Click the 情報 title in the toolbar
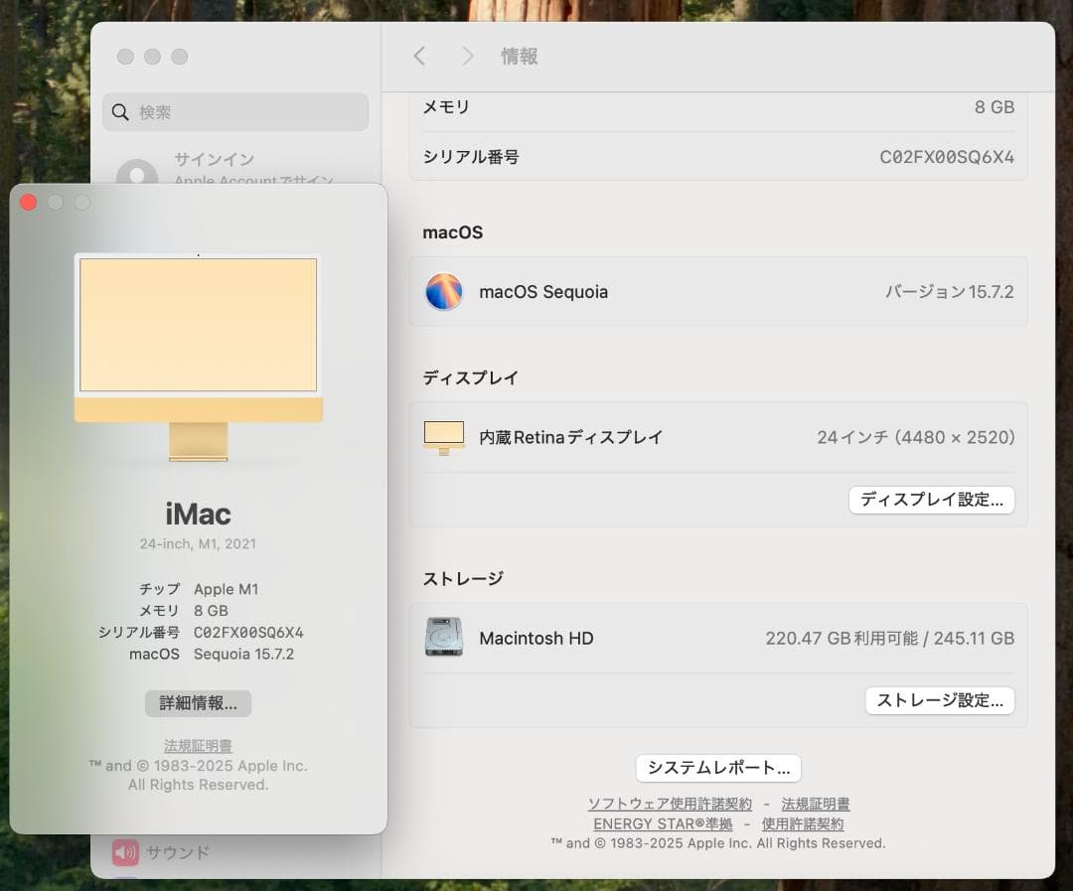Screen dimensions: 1073x891 [x=520, y=56]
